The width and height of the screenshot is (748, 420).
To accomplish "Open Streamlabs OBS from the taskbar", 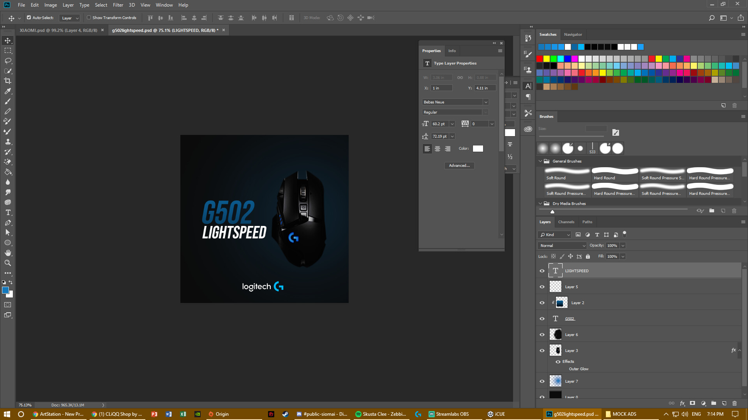I will (x=449, y=414).
